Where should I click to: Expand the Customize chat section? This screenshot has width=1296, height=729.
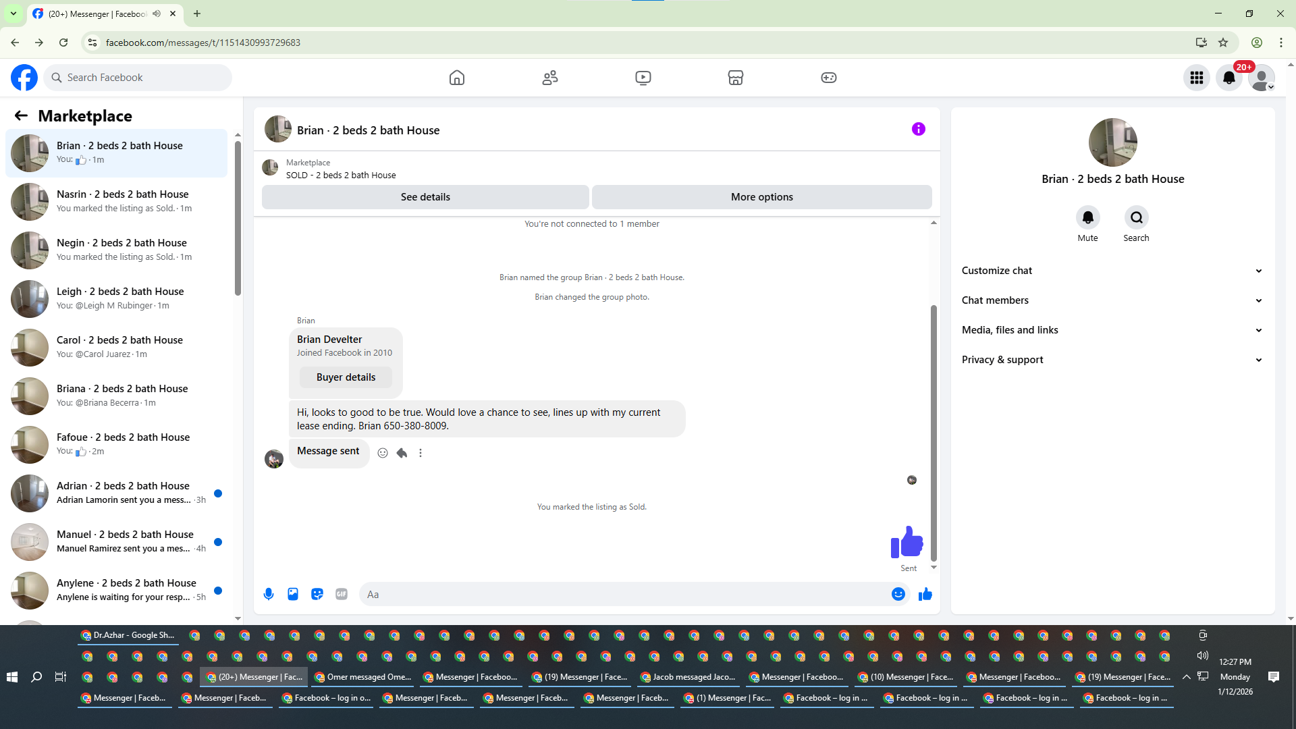(1112, 271)
